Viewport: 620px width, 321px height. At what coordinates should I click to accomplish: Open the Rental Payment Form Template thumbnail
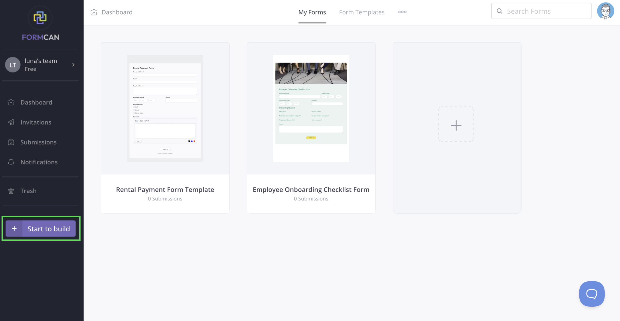[165, 108]
